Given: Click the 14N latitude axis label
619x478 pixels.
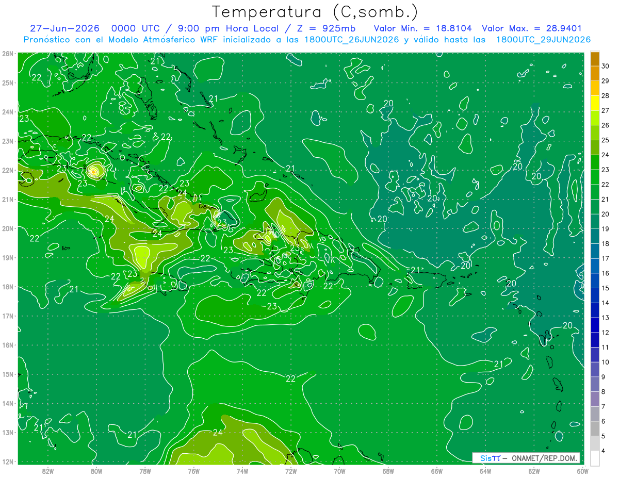Looking at the screenshot, I should (x=8, y=403).
